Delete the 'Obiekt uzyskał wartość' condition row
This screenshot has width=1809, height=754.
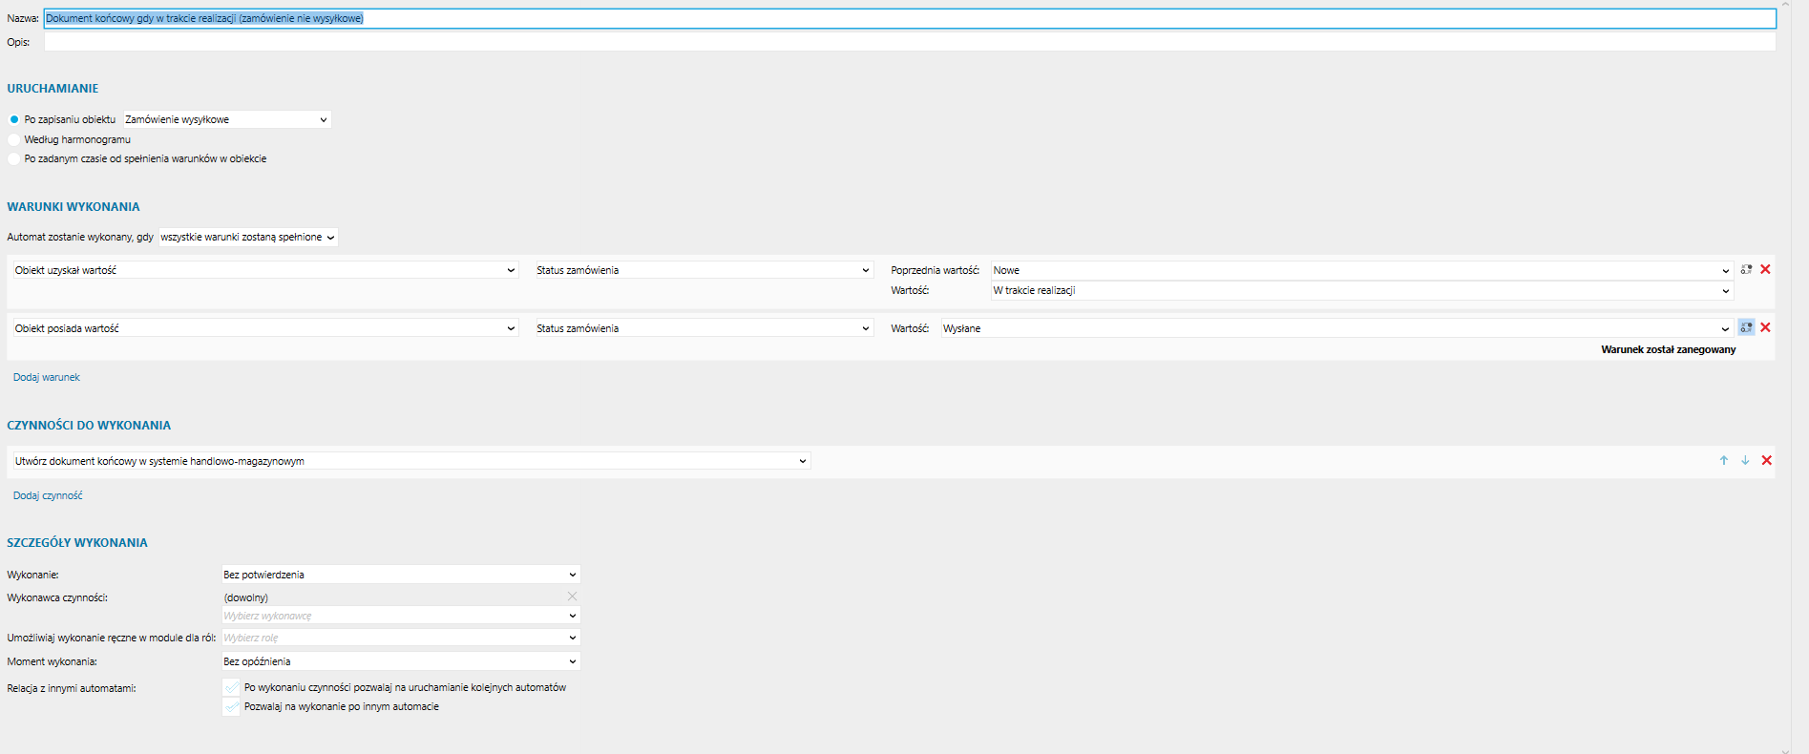coord(1765,270)
